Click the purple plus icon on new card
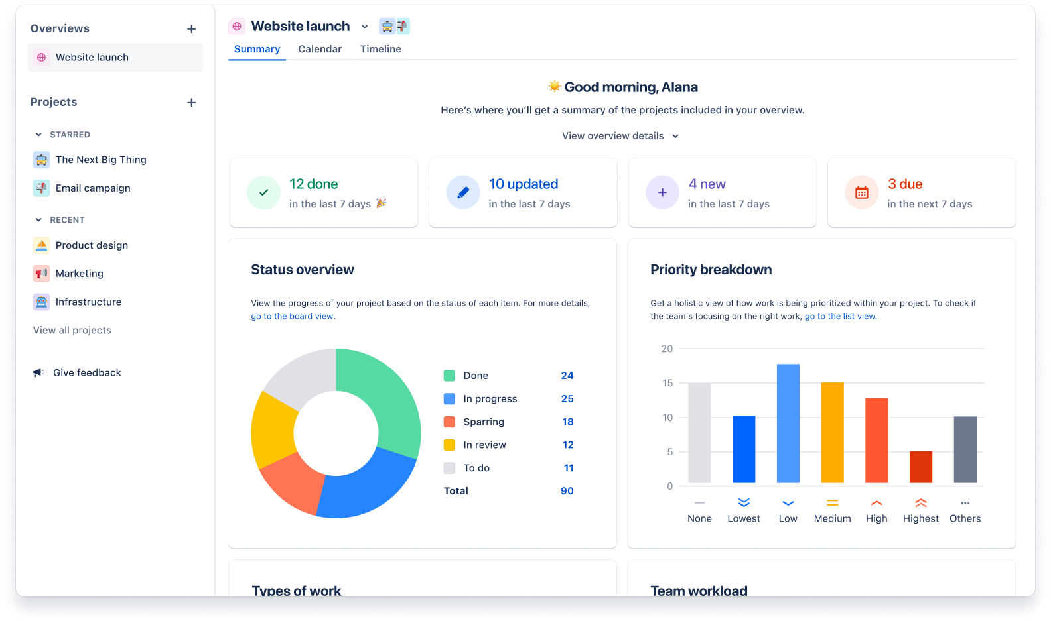Image resolution: width=1051 pixels, height=623 pixels. tap(662, 193)
